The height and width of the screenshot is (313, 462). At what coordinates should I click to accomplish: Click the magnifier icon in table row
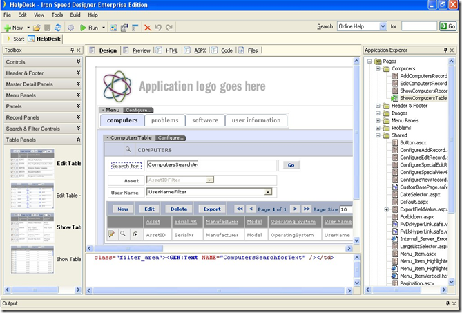pyautogui.click(x=122, y=234)
